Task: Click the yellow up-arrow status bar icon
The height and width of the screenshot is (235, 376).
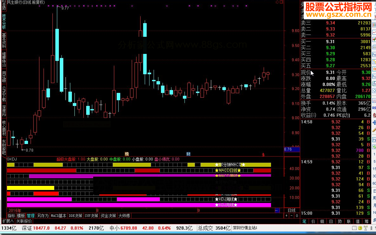Action: (x=360, y=228)
